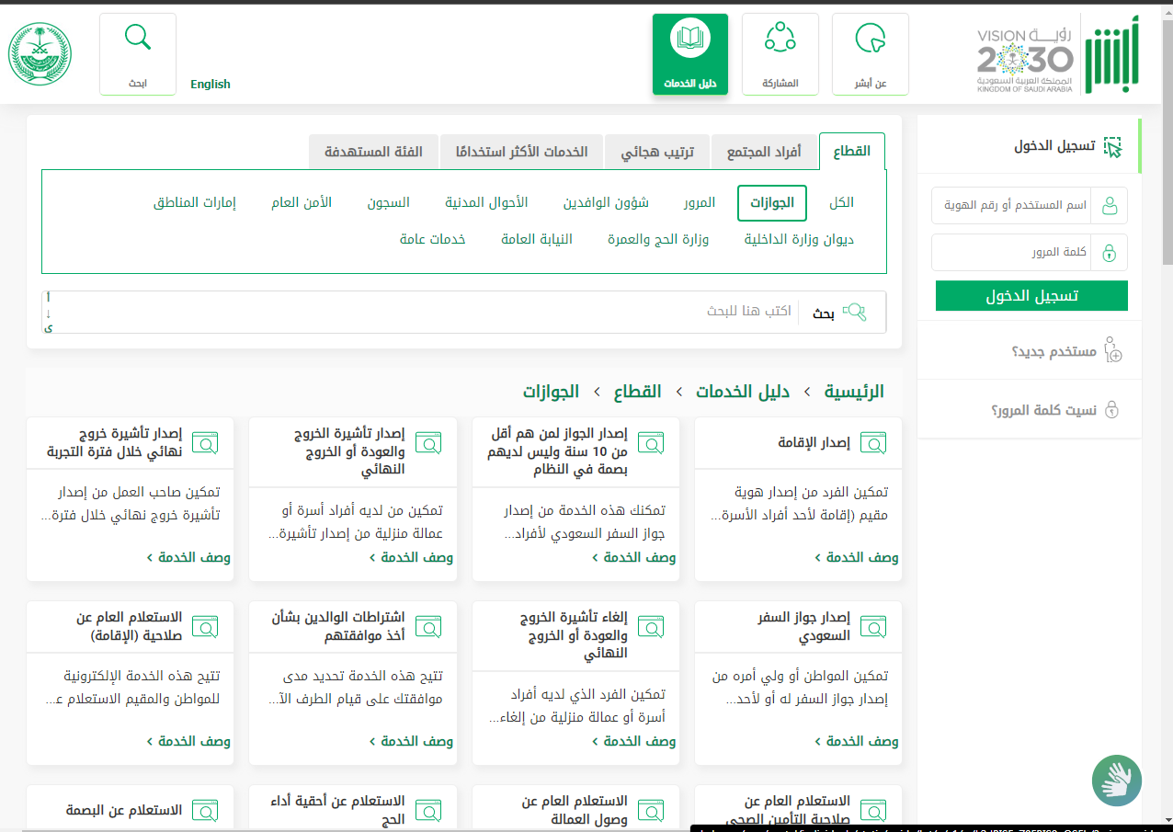The width and height of the screenshot is (1173, 832).
Task: Select the النيابة العامة filter
Action: point(537,240)
